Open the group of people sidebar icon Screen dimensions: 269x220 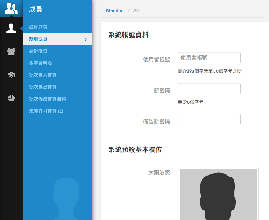coord(11,51)
